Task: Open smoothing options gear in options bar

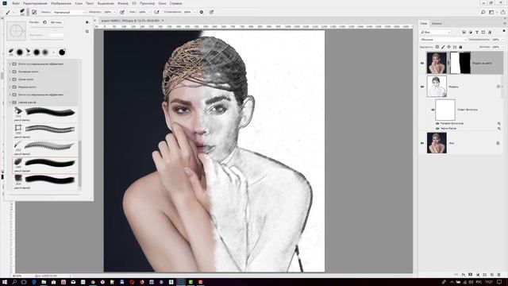Action: click(x=202, y=12)
